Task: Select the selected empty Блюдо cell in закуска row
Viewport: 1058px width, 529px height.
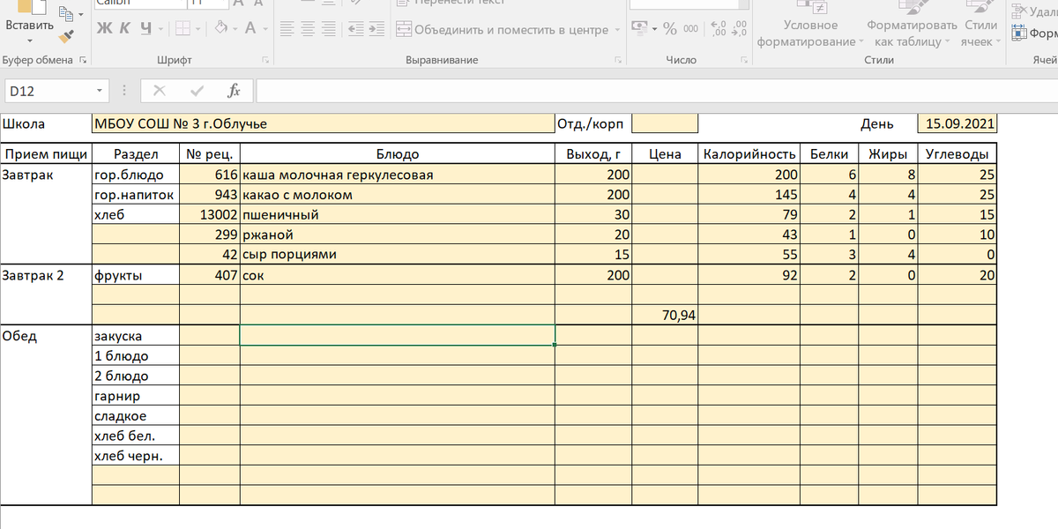Action: coord(398,335)
